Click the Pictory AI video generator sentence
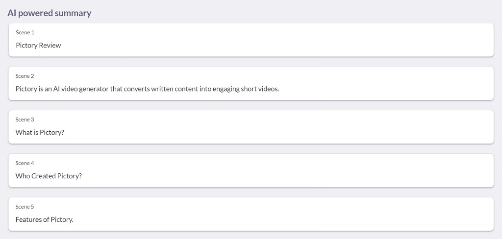The width and height of the screenshot is (502, 239). tap(147, 89)
